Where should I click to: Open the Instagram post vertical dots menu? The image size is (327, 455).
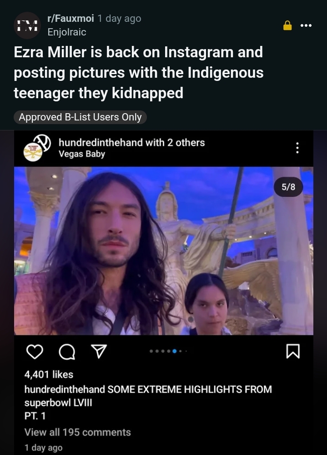click(x=297, y=148)
